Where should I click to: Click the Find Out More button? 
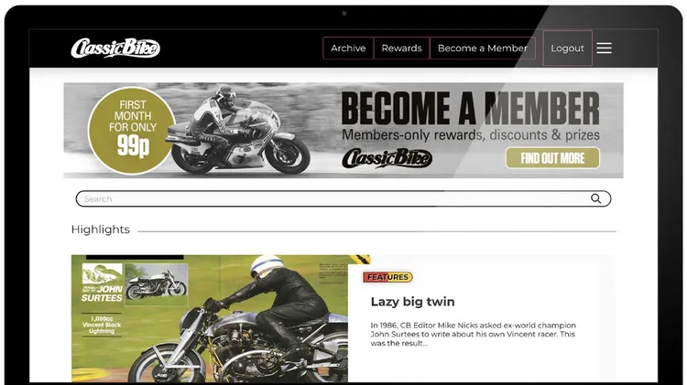552,158
